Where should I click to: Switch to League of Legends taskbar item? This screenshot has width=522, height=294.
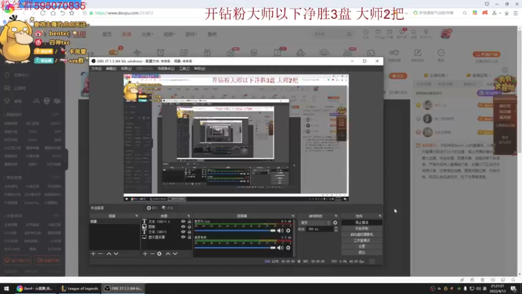[x=80, y=288]
